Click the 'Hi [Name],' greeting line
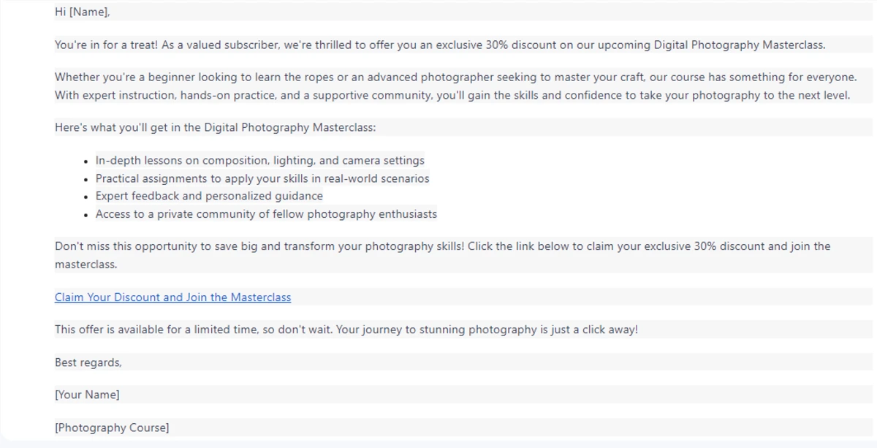Image resolution: width=877 pixels, height=448 pixels. 83,12
